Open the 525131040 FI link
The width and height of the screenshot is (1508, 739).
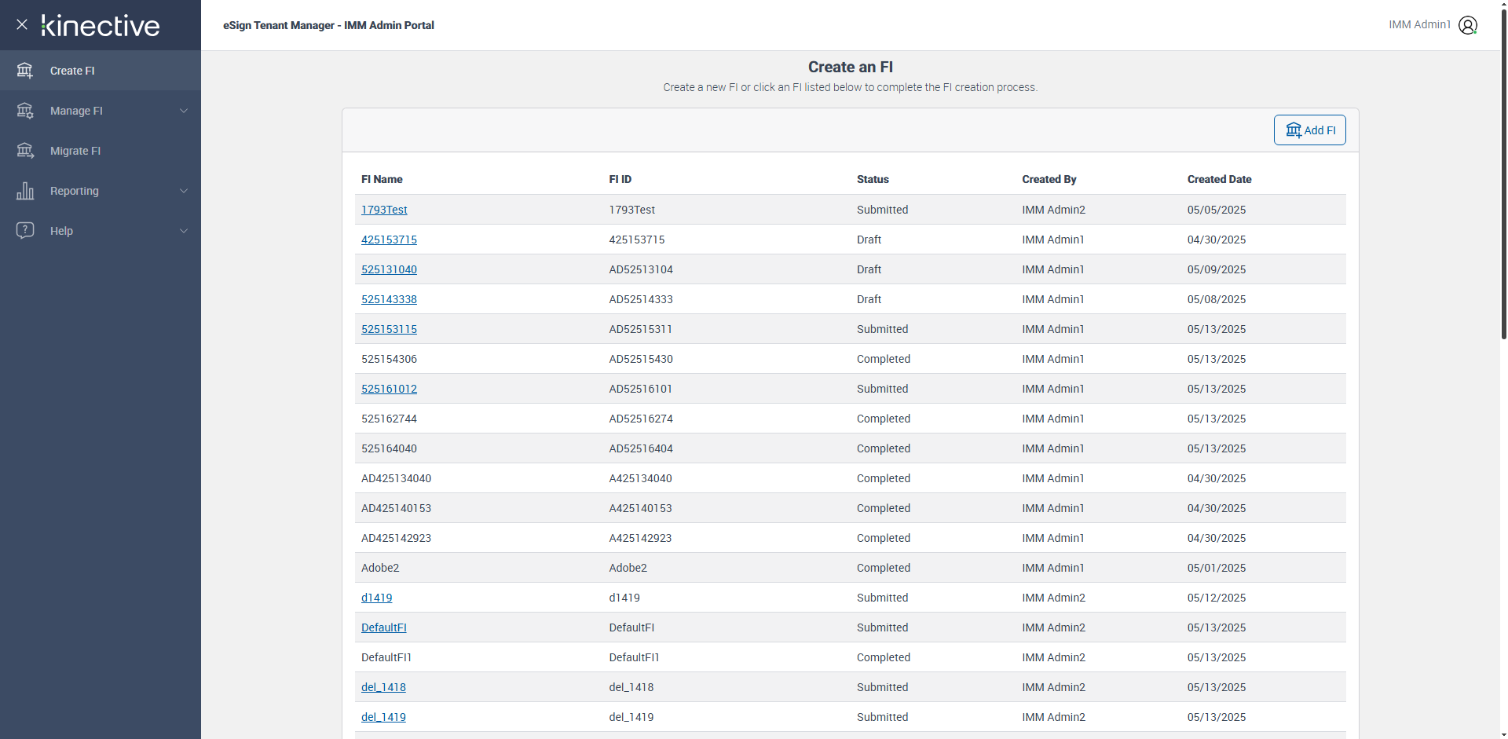click(x=389, y=269)
